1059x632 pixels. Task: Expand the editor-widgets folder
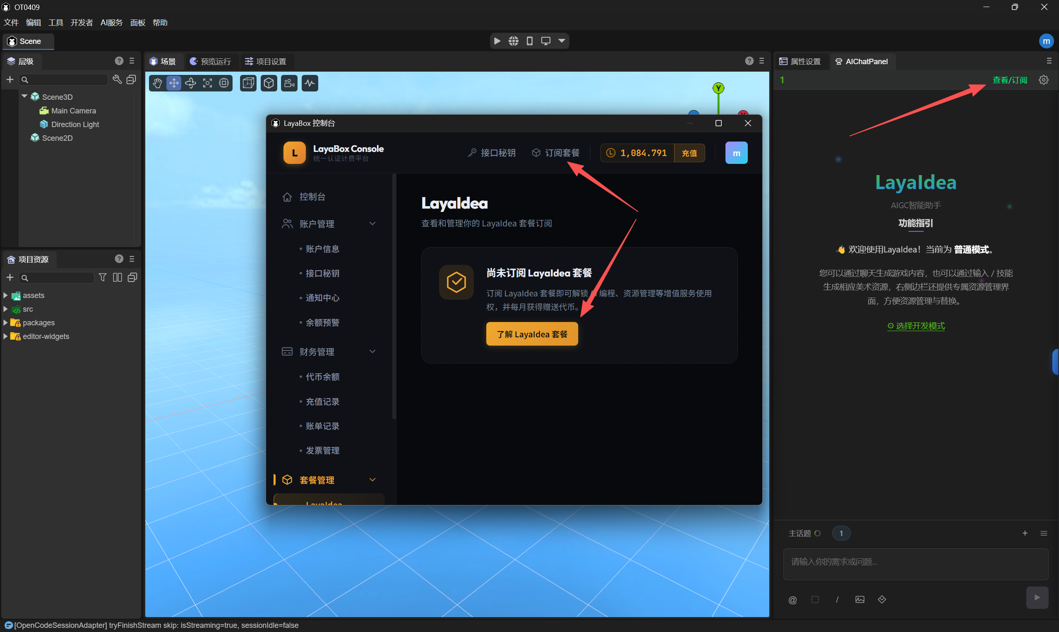click(5, 336)
